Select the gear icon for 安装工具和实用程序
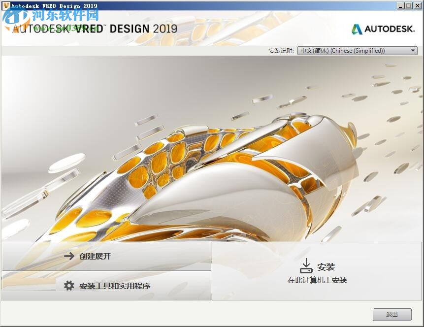This screenshot has width=424, height=327. pos(68,285)
